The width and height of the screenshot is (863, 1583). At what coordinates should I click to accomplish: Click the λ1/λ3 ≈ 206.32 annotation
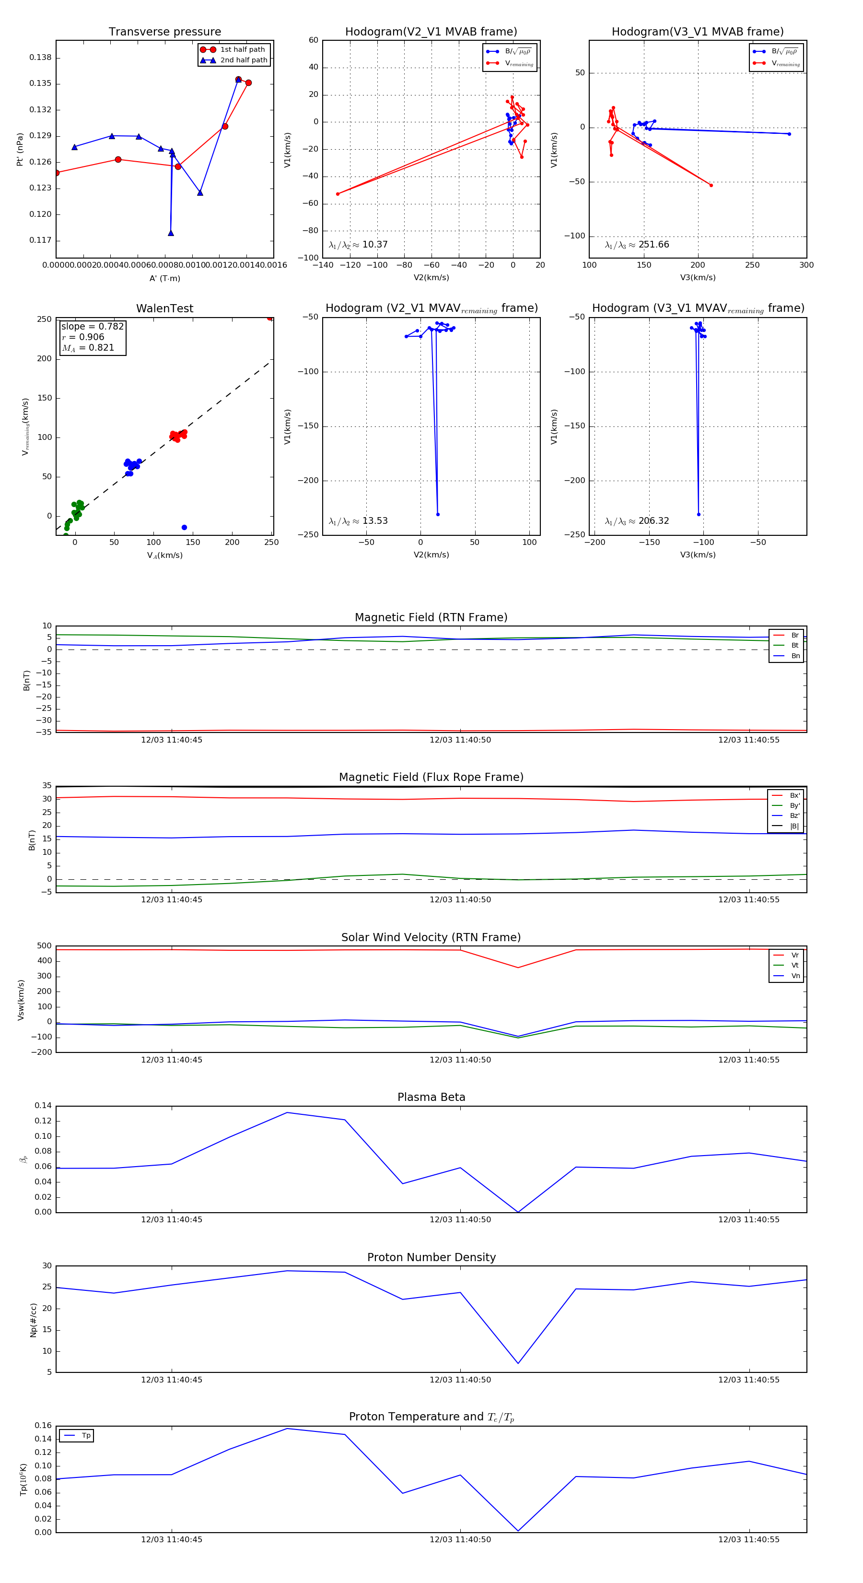coord(637,521)
